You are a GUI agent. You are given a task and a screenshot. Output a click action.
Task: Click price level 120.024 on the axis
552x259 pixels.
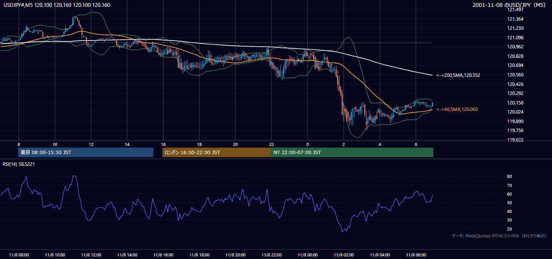(514, 112)
